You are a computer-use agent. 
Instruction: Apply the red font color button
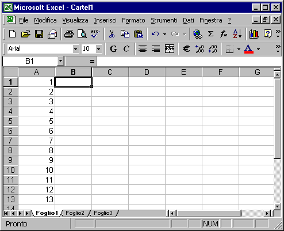248,49
